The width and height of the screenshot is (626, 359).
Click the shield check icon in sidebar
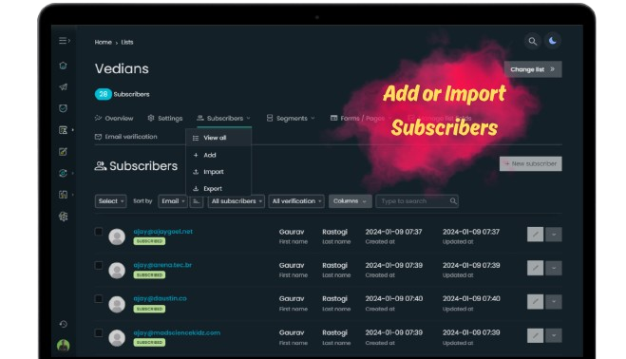pyautogui.click(x=63, y=108)
